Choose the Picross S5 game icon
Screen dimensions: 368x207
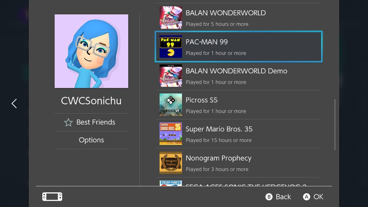point(171,105)
